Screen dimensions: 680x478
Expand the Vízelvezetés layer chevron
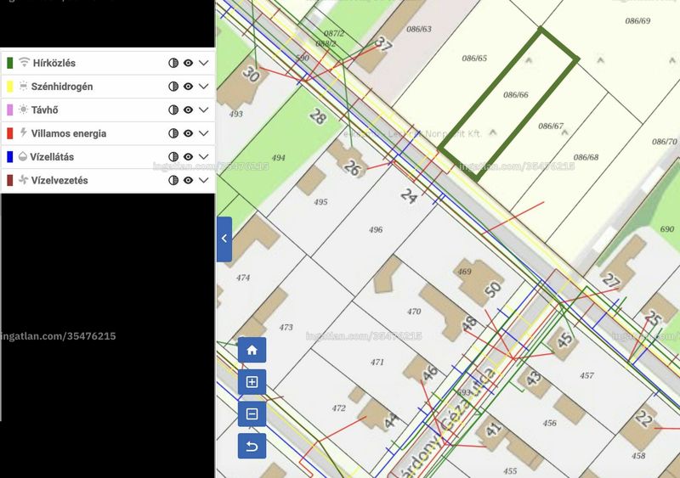(x=204, y=180)
